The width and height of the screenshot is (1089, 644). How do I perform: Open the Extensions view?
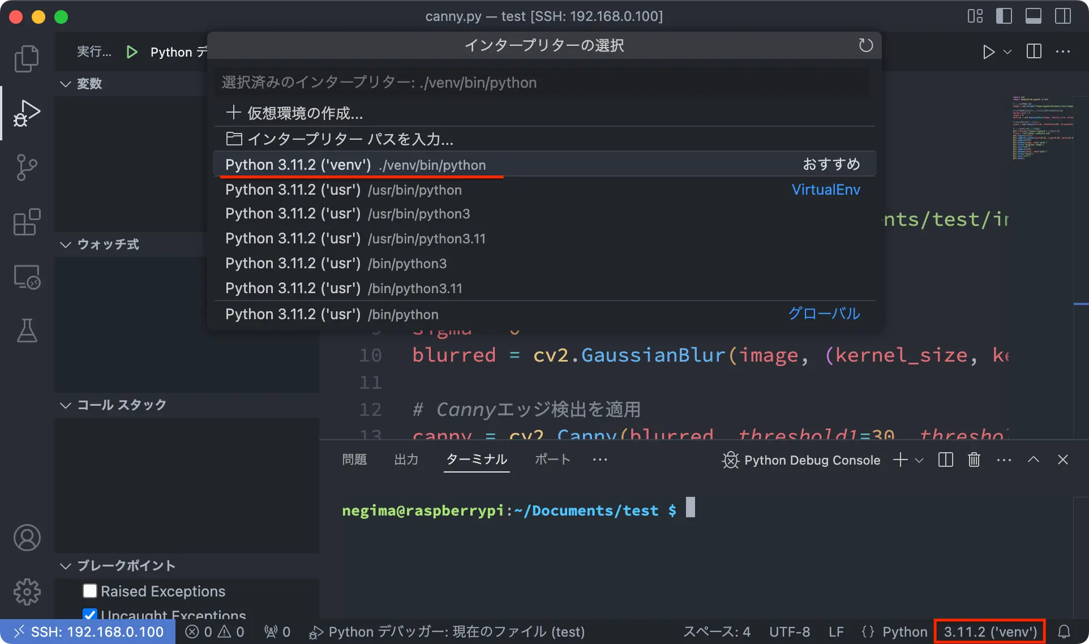click(x=27, y=222)
